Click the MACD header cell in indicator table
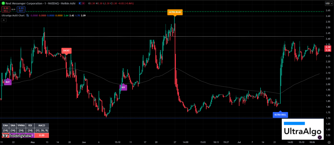334x145 pixels. coord(41,126)
